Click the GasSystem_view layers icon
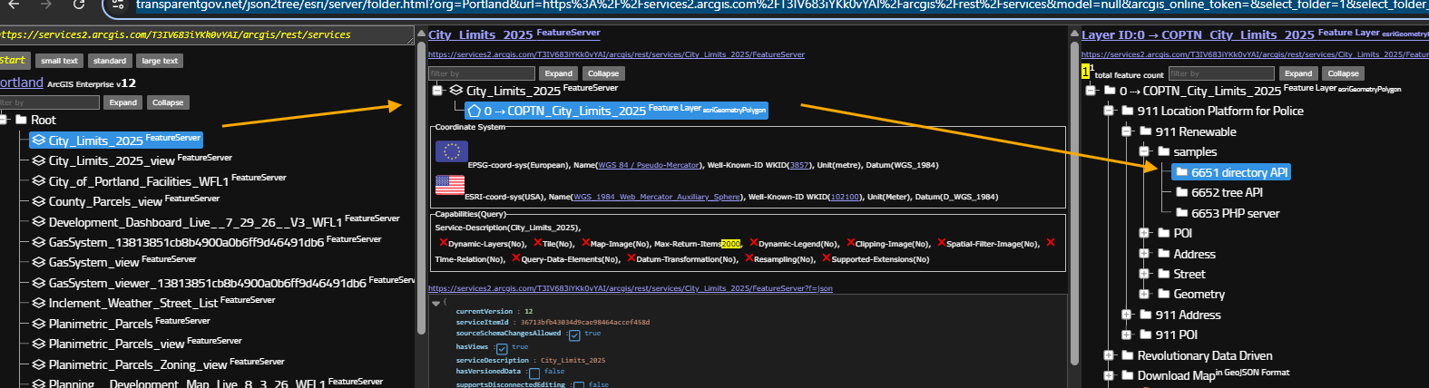Screen dimensions: 1429x388 point(38,262)
